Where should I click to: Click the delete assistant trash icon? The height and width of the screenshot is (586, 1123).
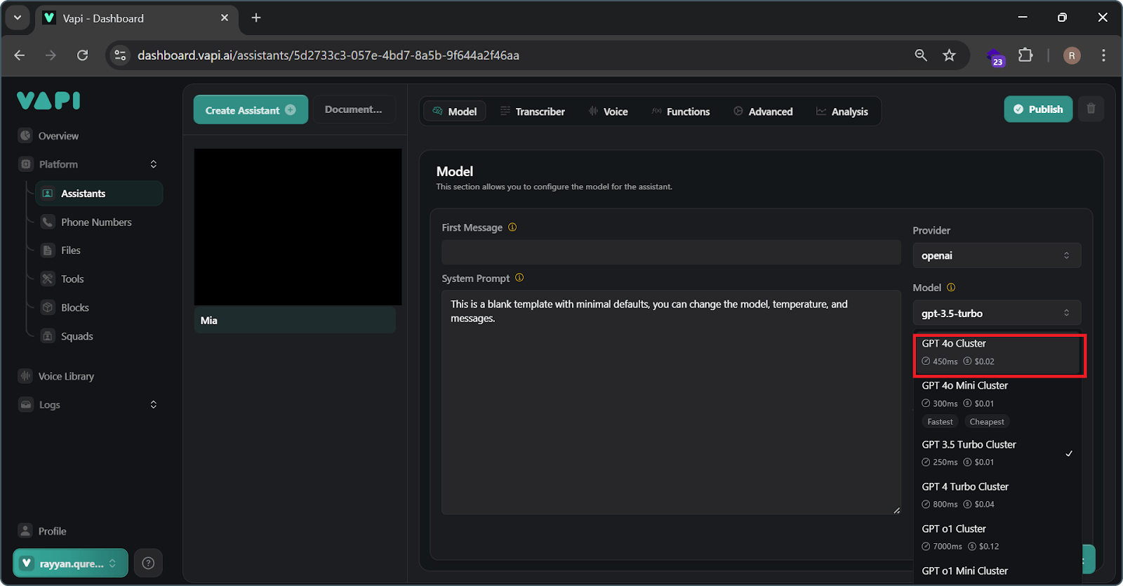click(1091, 109)
